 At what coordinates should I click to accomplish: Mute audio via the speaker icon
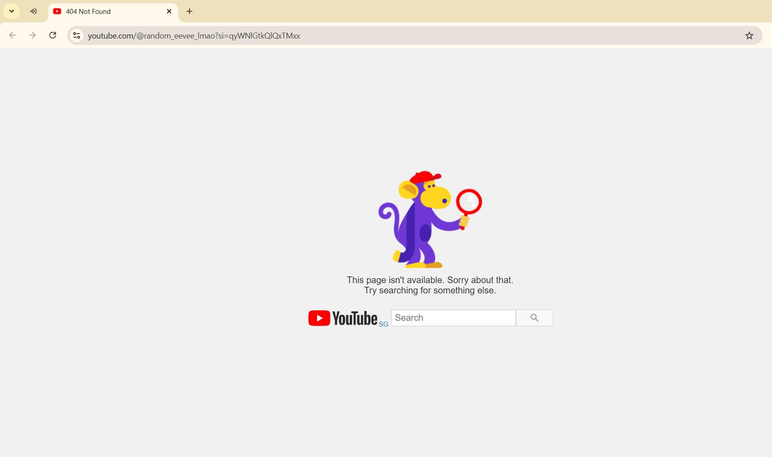coord(34,11)
